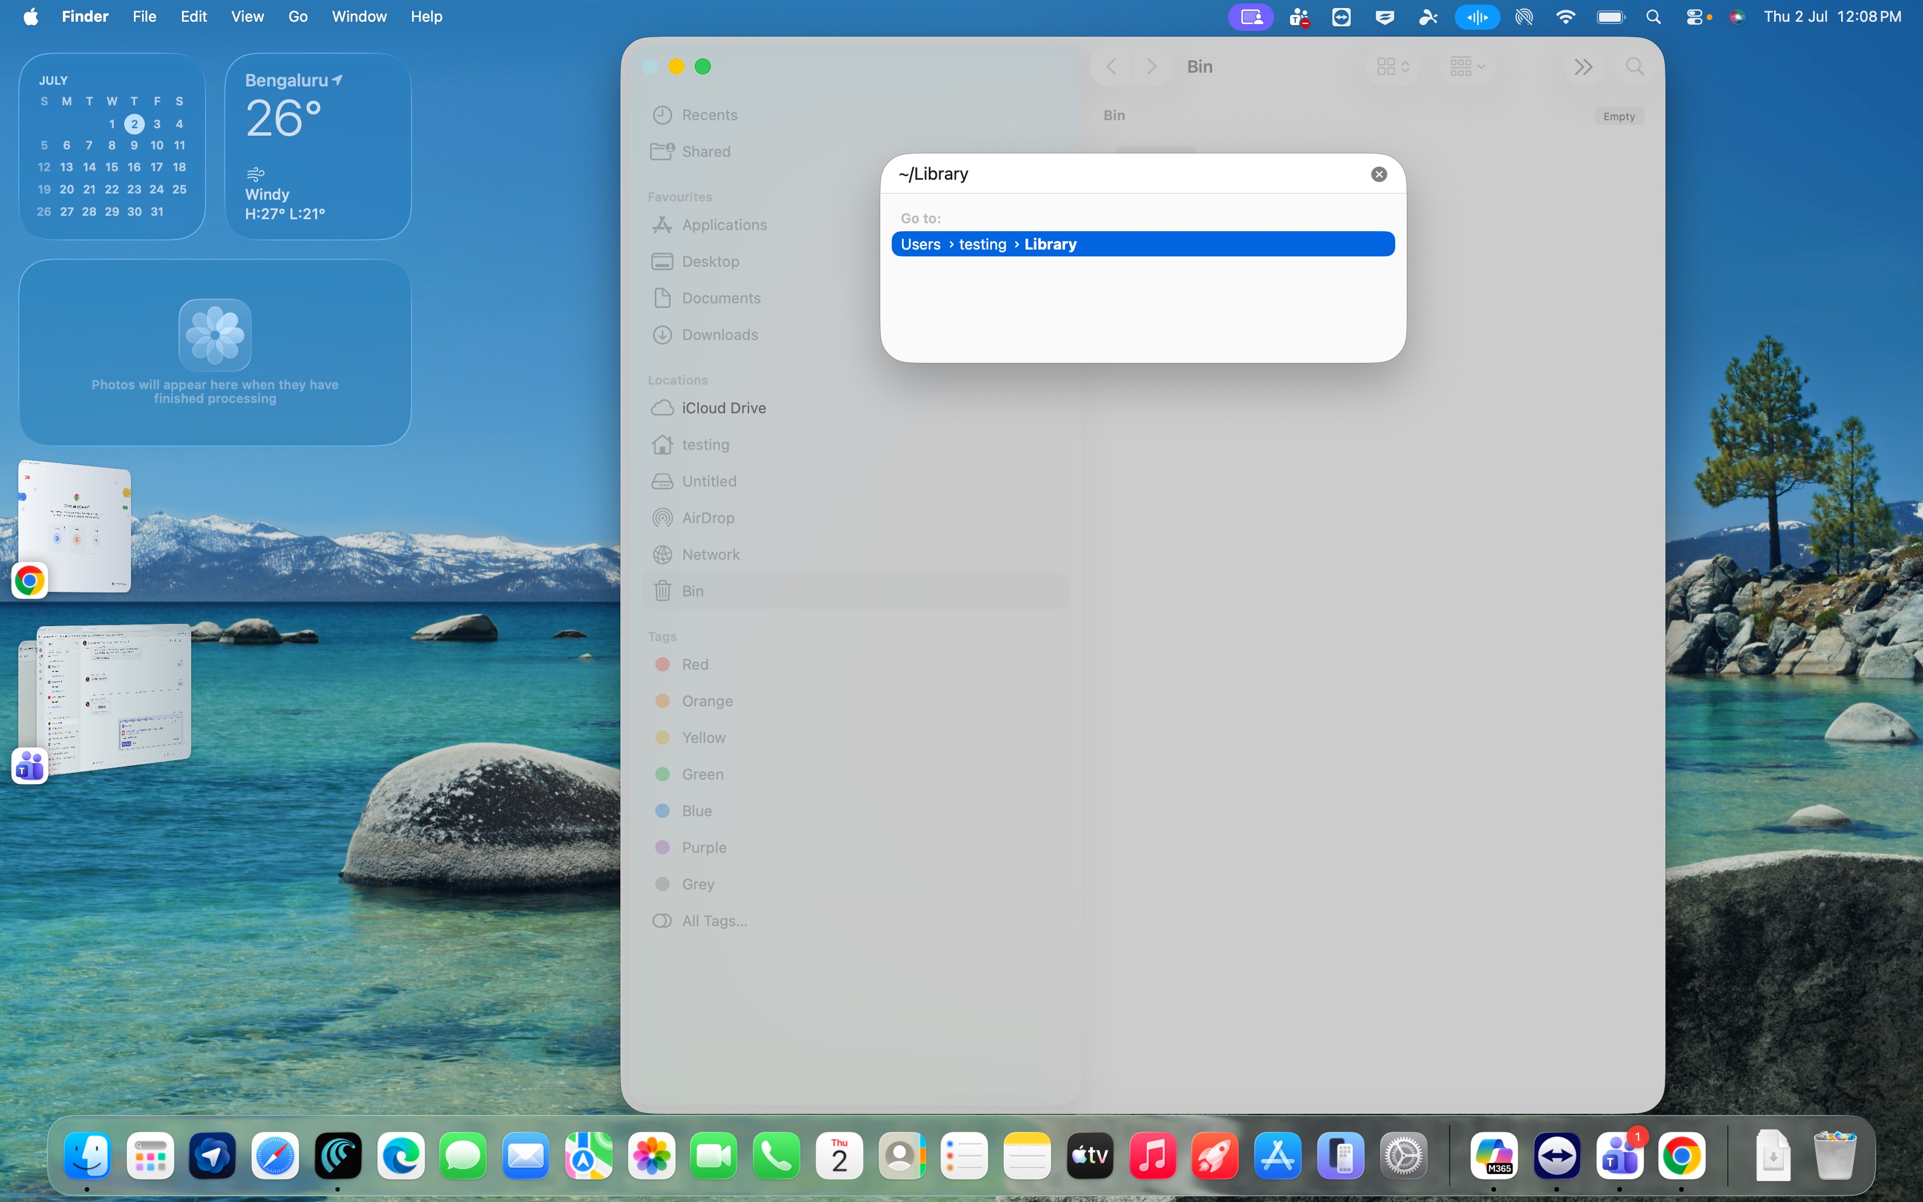Open Desktop folder in sidebar
Screen dimensions: 1923x1202
click(855, 262)
